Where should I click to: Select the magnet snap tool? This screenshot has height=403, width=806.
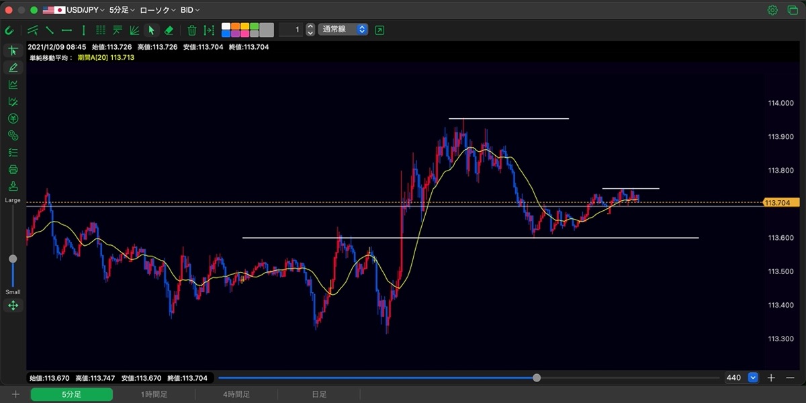[x=9, y=30]
